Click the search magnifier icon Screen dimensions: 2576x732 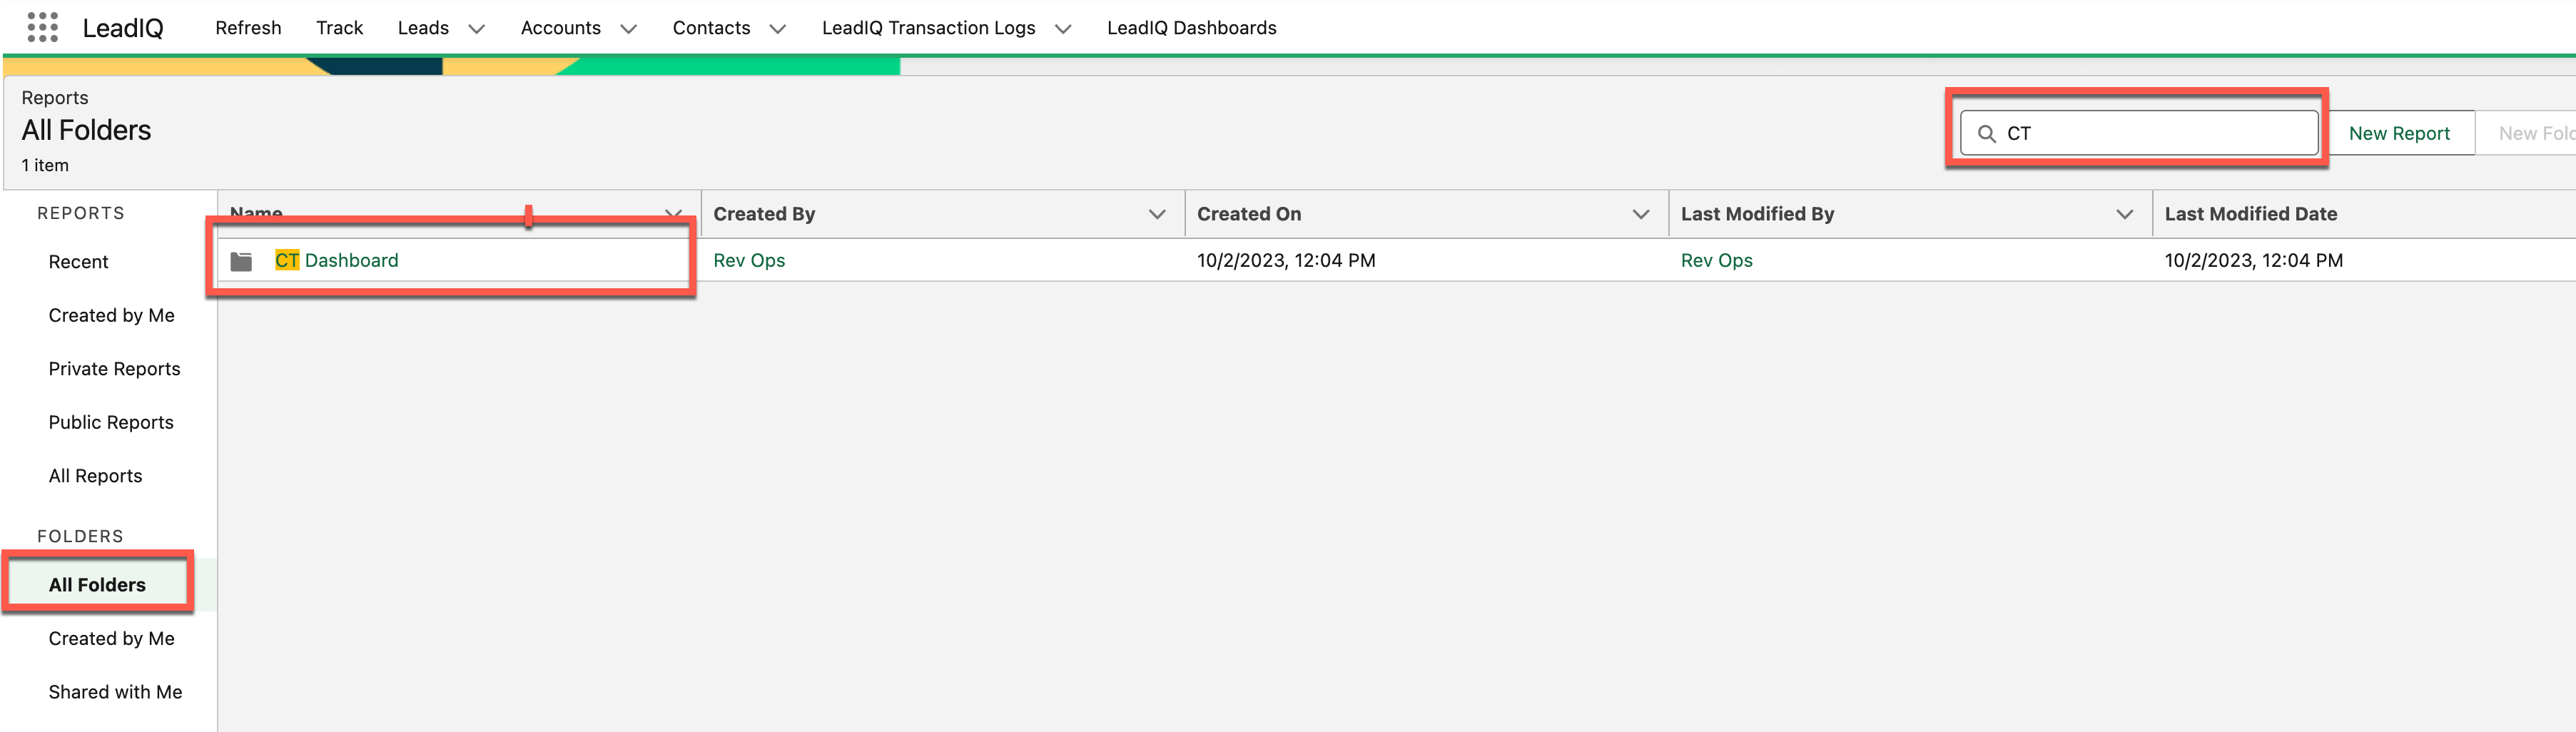point(1986,134)
